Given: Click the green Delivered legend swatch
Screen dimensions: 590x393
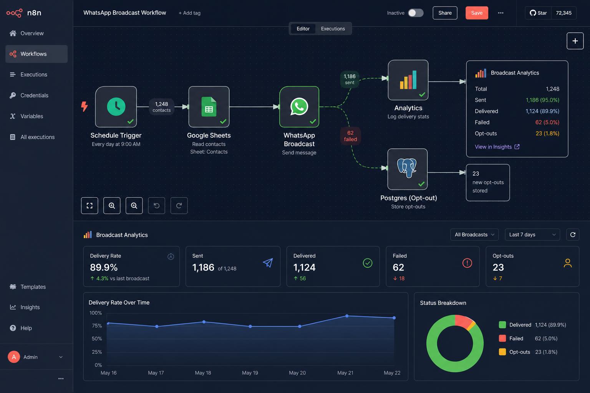Looking at the screenshot, I should tap(502, 325).
